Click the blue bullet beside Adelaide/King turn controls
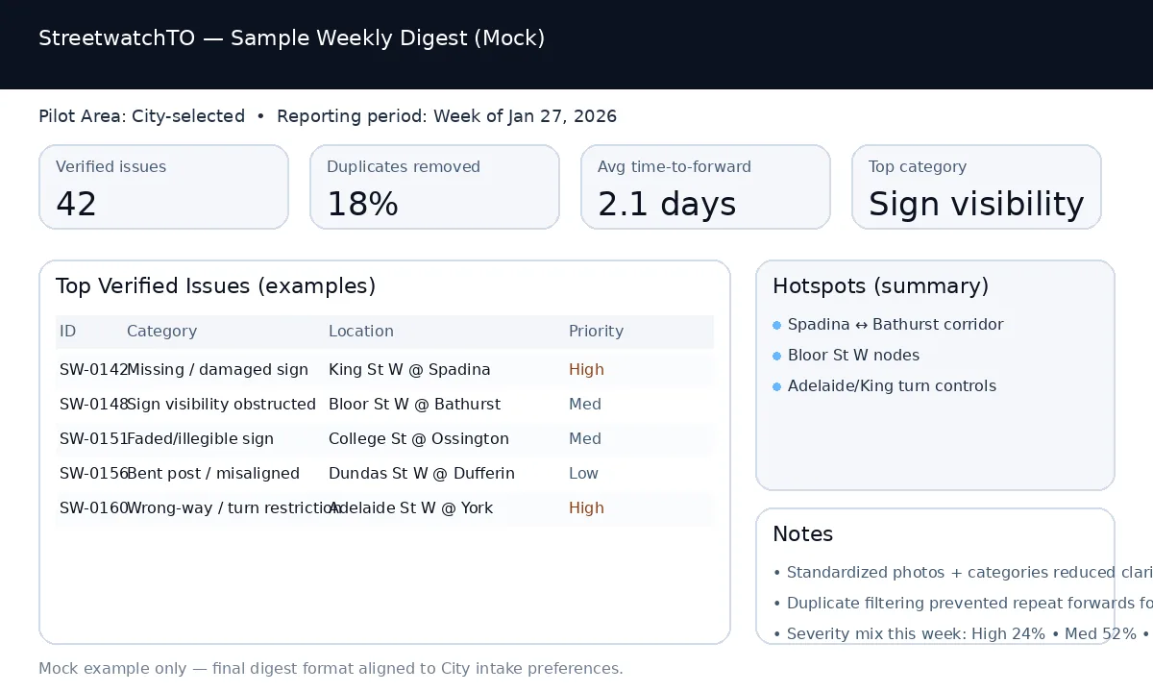 (777, 386)
